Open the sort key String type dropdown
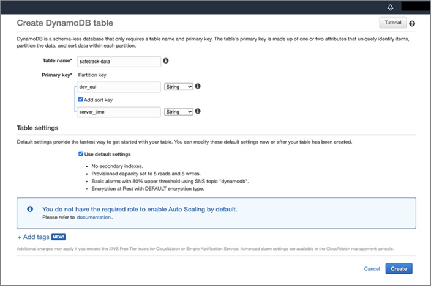 (179, 112)
